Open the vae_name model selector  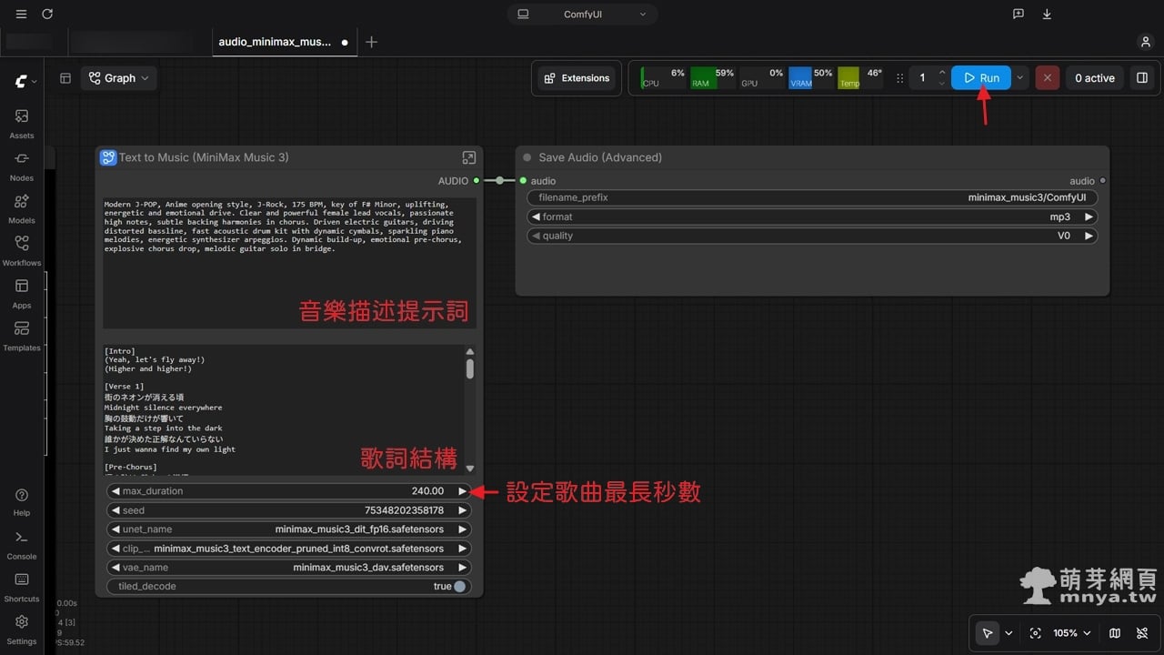[289, 568]
